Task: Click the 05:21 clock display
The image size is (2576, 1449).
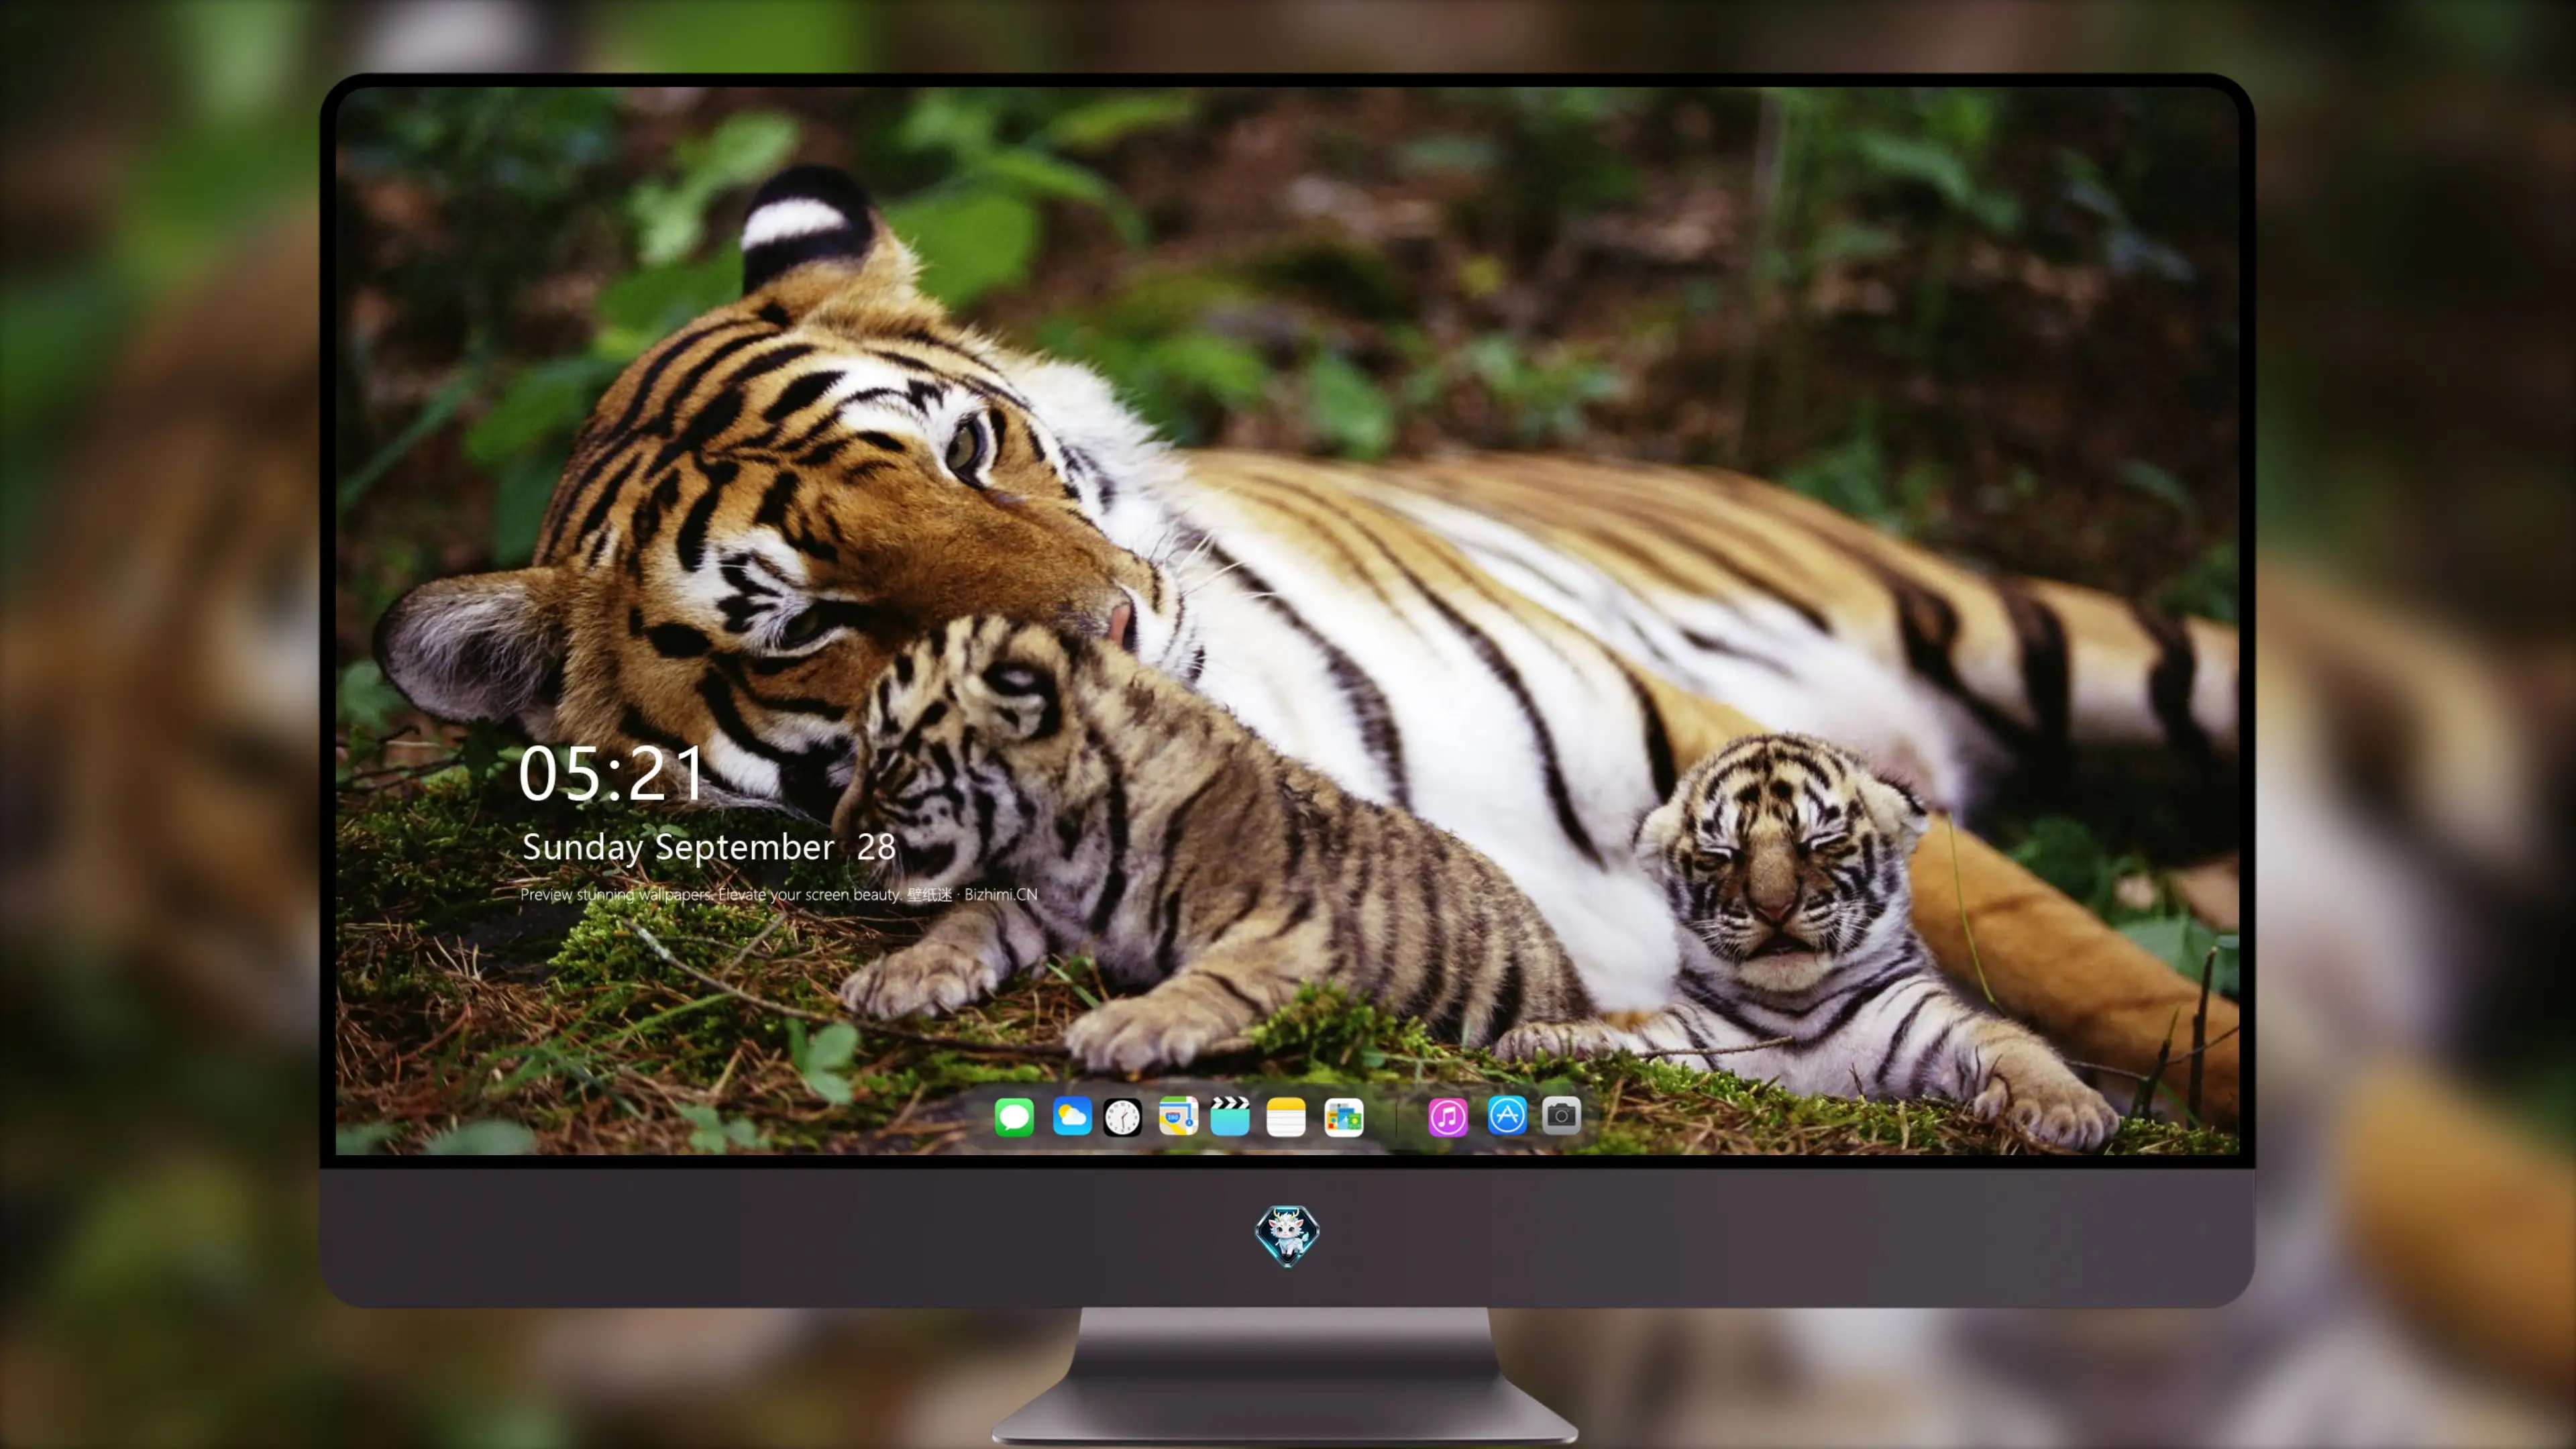Action: coord(611,774)
